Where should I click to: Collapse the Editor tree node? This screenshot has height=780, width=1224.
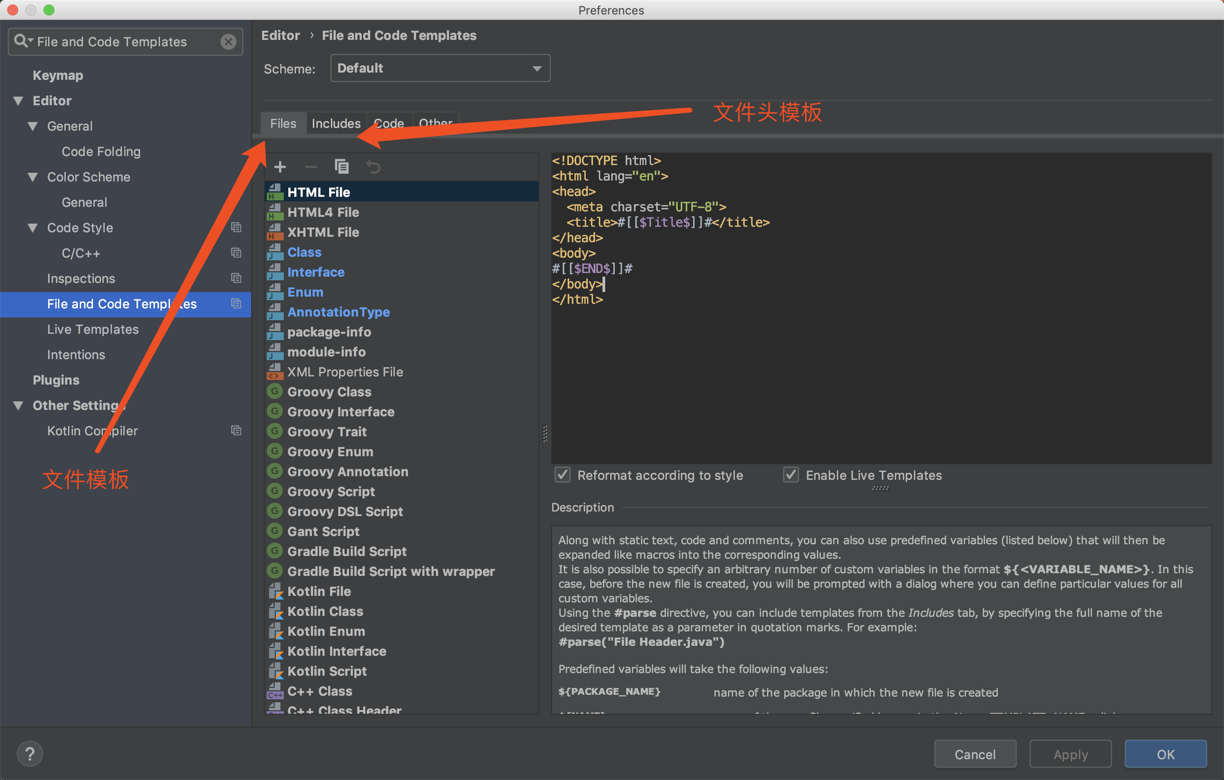18,101
